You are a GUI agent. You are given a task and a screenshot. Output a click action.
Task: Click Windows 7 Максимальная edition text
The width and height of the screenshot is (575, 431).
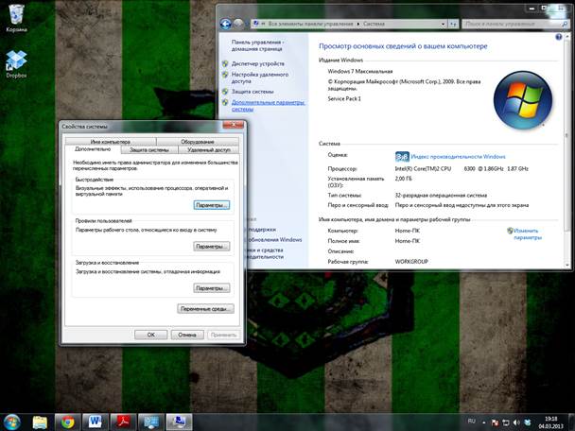360,72
